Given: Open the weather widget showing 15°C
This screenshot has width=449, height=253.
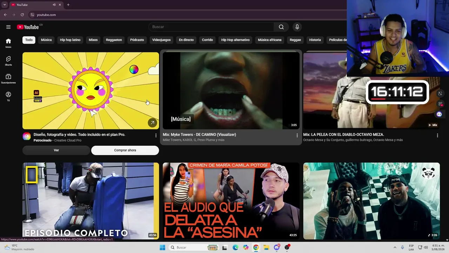Looking at the screenshot, I should coord(19,247).
